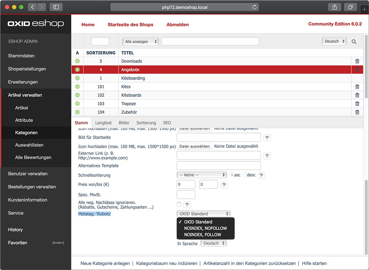Go forward in browser history
The height and width of the screenshot is (270, 369).
tap(42, 7)
